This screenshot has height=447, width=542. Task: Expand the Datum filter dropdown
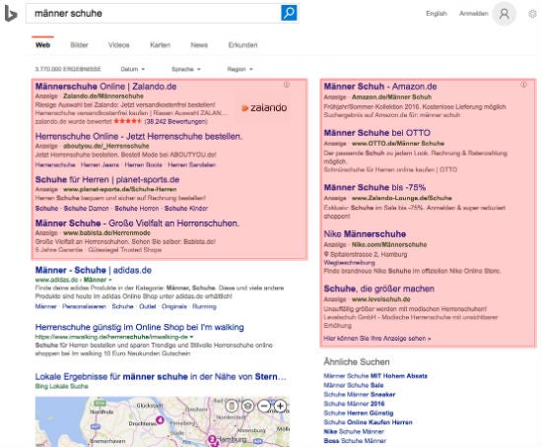point(133,69)
